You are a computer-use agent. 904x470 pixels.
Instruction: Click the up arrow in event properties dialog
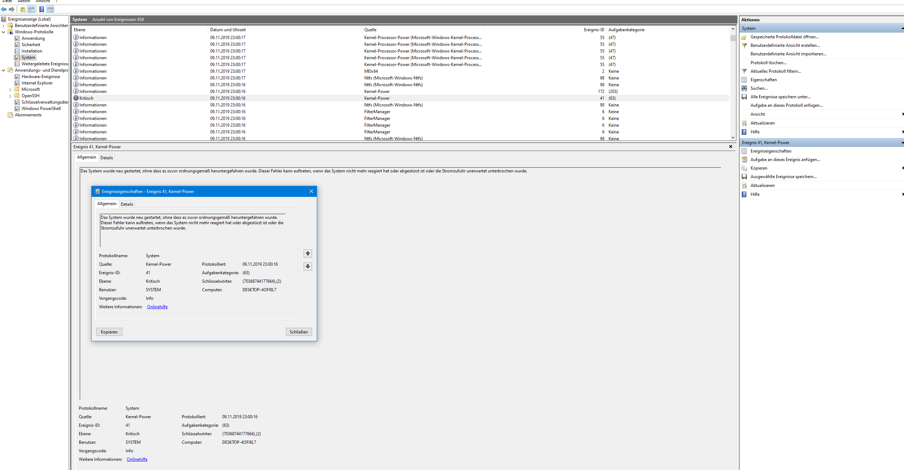coord(308,253)
